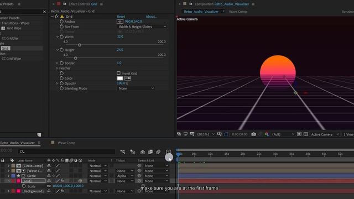Image resolution: width=354 pixels, height=199 pixels.
Task: Click the Color eyedropper icon
Action: coord(128,78)
